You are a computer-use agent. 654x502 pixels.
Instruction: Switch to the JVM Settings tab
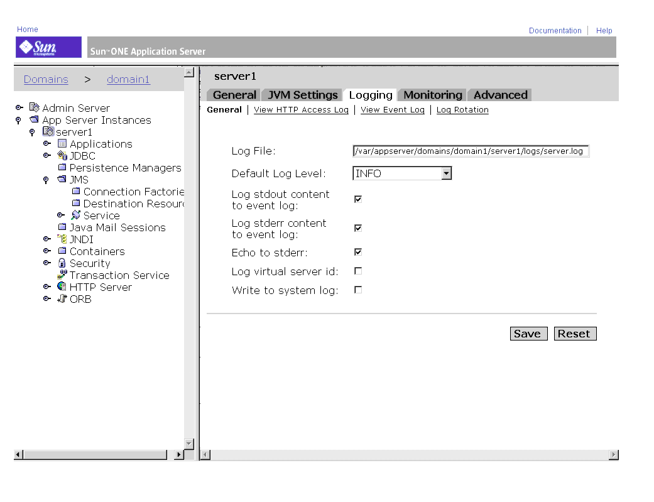302,95
